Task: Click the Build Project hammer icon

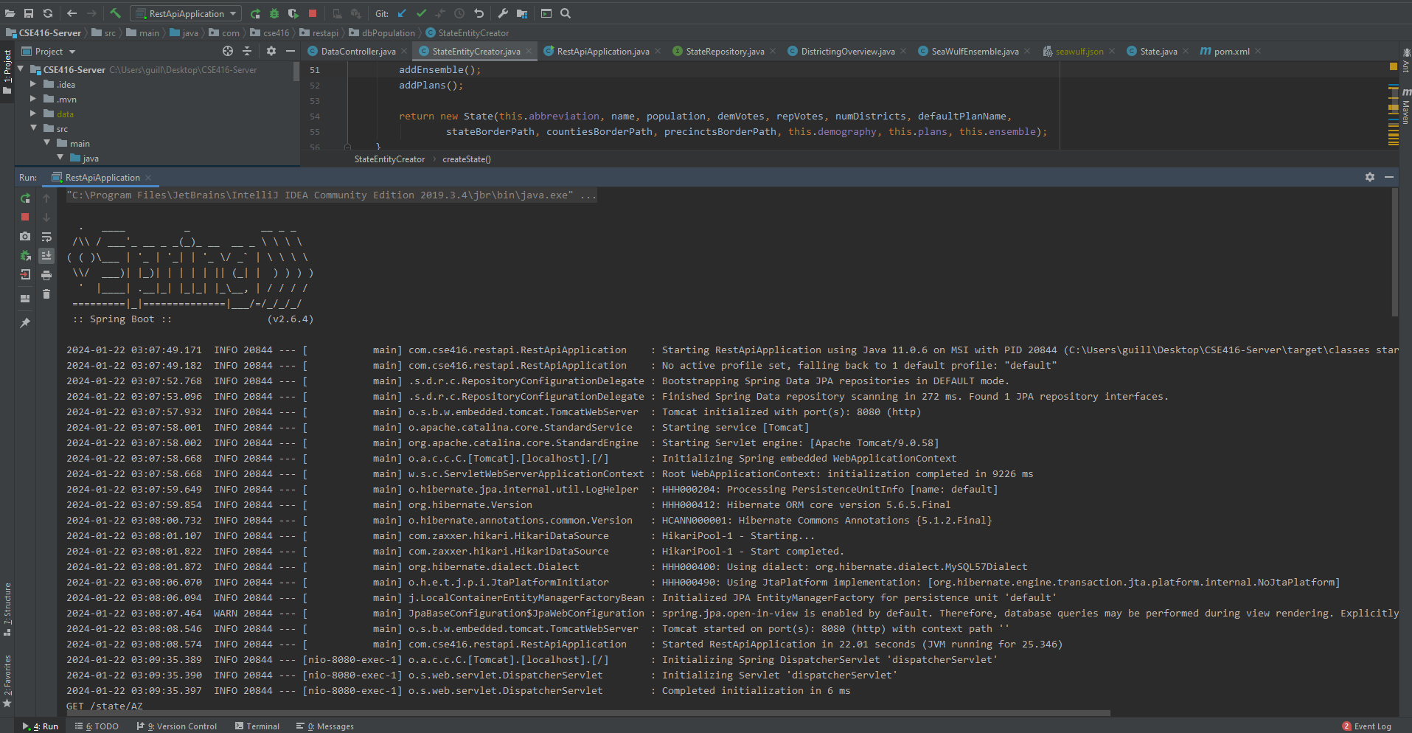Action: coord(115,13)
